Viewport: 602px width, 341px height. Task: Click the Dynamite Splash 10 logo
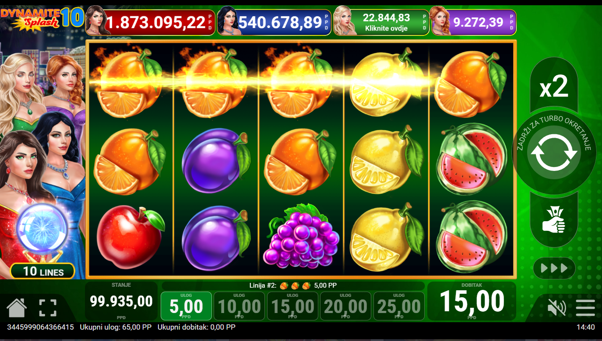click(42, 18)
